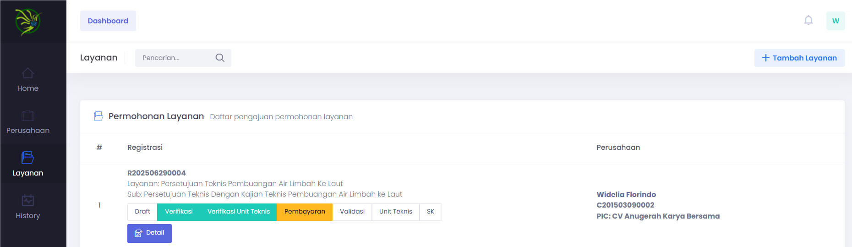
Task: Click Tambah Layanan button
Action: 799,58
